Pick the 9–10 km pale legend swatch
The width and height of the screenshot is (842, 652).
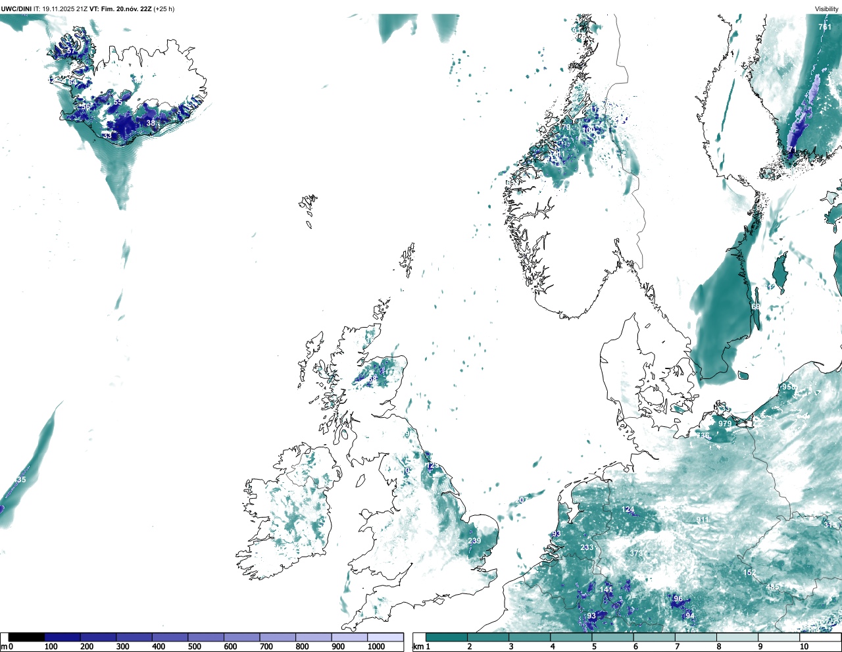(778, 637)
